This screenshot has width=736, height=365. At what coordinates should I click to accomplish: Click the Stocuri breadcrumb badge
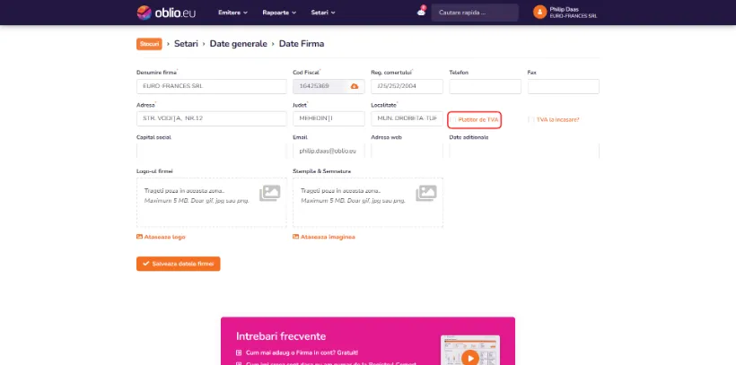(x=149, y=44)
